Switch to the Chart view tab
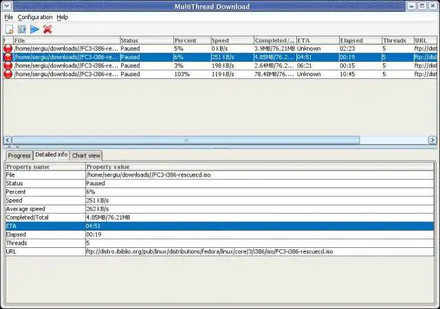This screenshot has height=309, width=440. pyautogui.click(x=86, y=156)
